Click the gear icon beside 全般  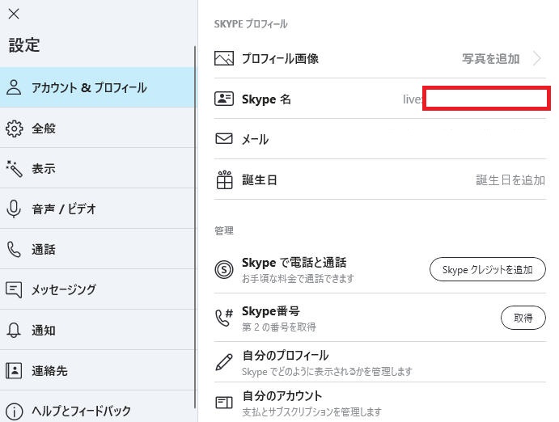[x=14, y=129]
